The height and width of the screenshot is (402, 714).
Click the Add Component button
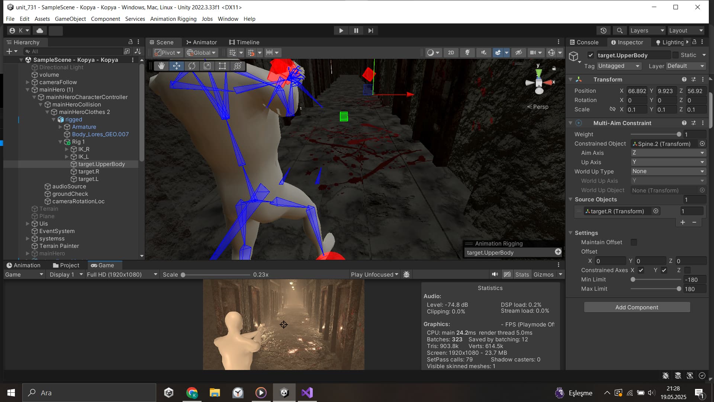pyautogui.click(x=637, y=307)
